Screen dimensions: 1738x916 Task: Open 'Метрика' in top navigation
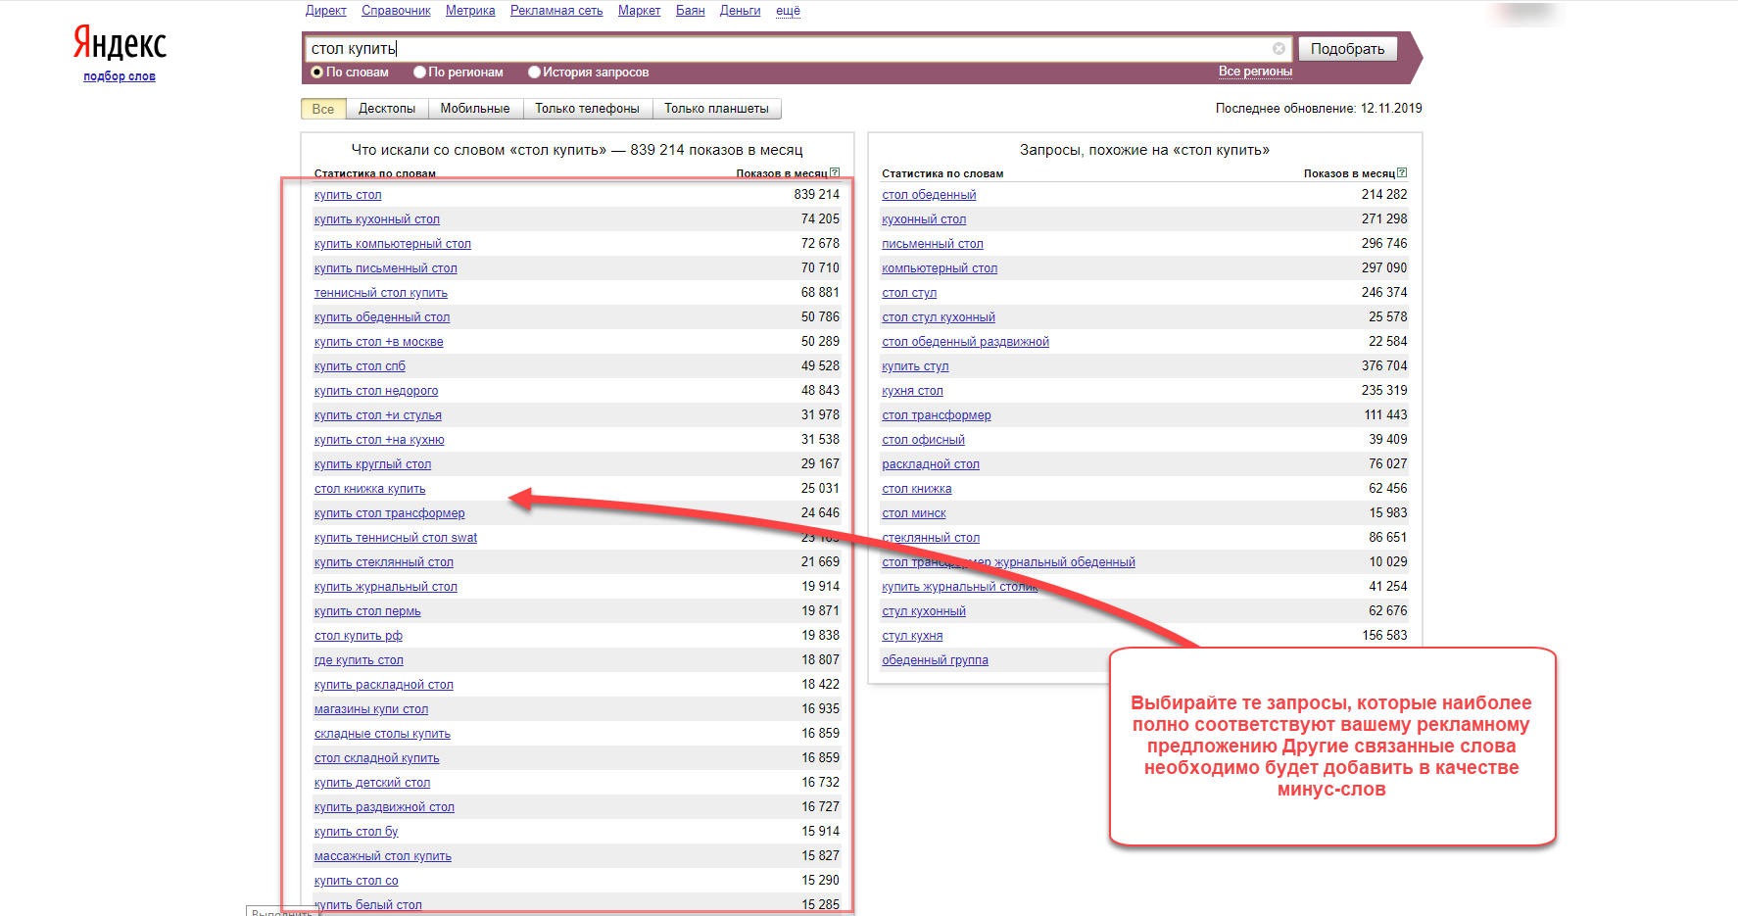tap(470, 11)
